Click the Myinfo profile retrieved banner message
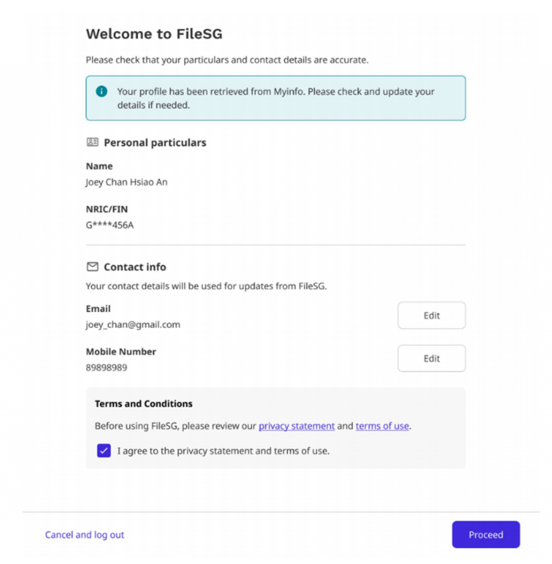 tap(275, 98)
